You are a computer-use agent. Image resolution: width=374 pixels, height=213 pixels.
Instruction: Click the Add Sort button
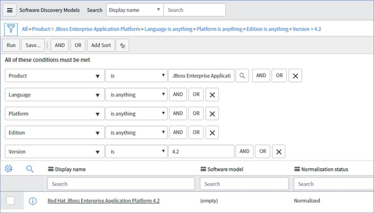click(x=101, y=45)
